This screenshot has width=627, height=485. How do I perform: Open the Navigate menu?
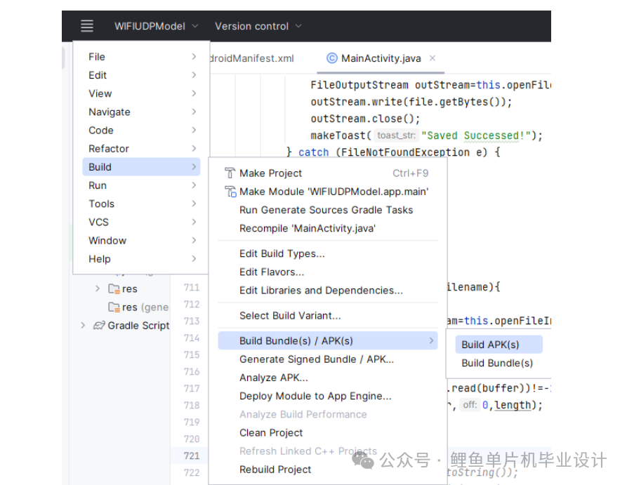(x=141, y=112)
